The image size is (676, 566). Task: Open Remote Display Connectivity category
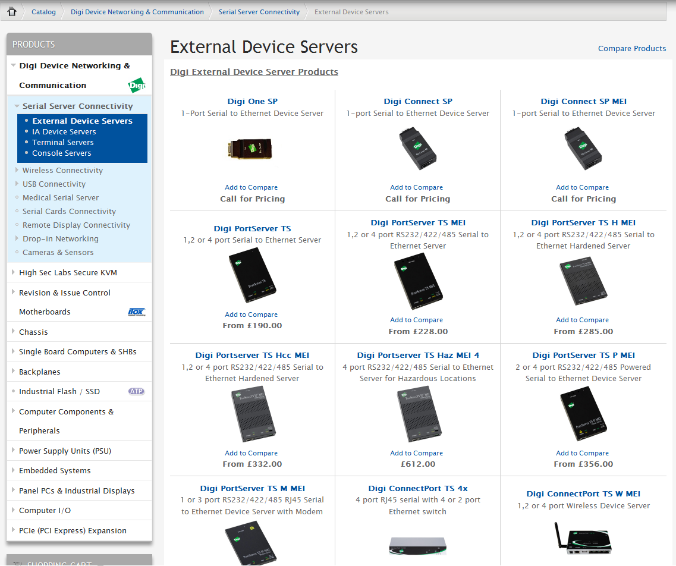pos(76,225)
